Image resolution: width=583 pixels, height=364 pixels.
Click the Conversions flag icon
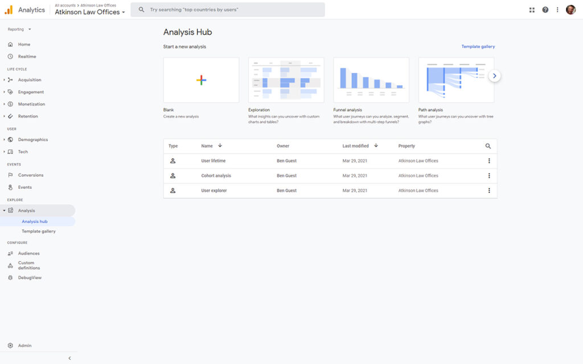click(x=10, y=175)
